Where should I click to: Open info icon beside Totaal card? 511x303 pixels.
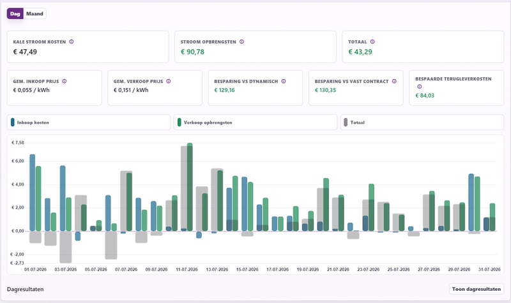(x=372, y=41)
